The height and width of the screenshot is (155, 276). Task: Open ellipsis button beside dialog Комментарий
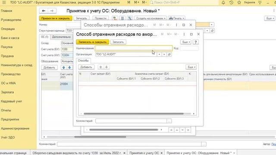click(x=169, y=121)
